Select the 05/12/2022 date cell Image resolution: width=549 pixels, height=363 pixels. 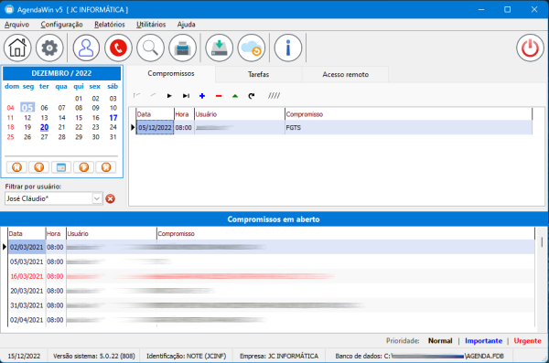pyautogui.click(x=155, y=127)
